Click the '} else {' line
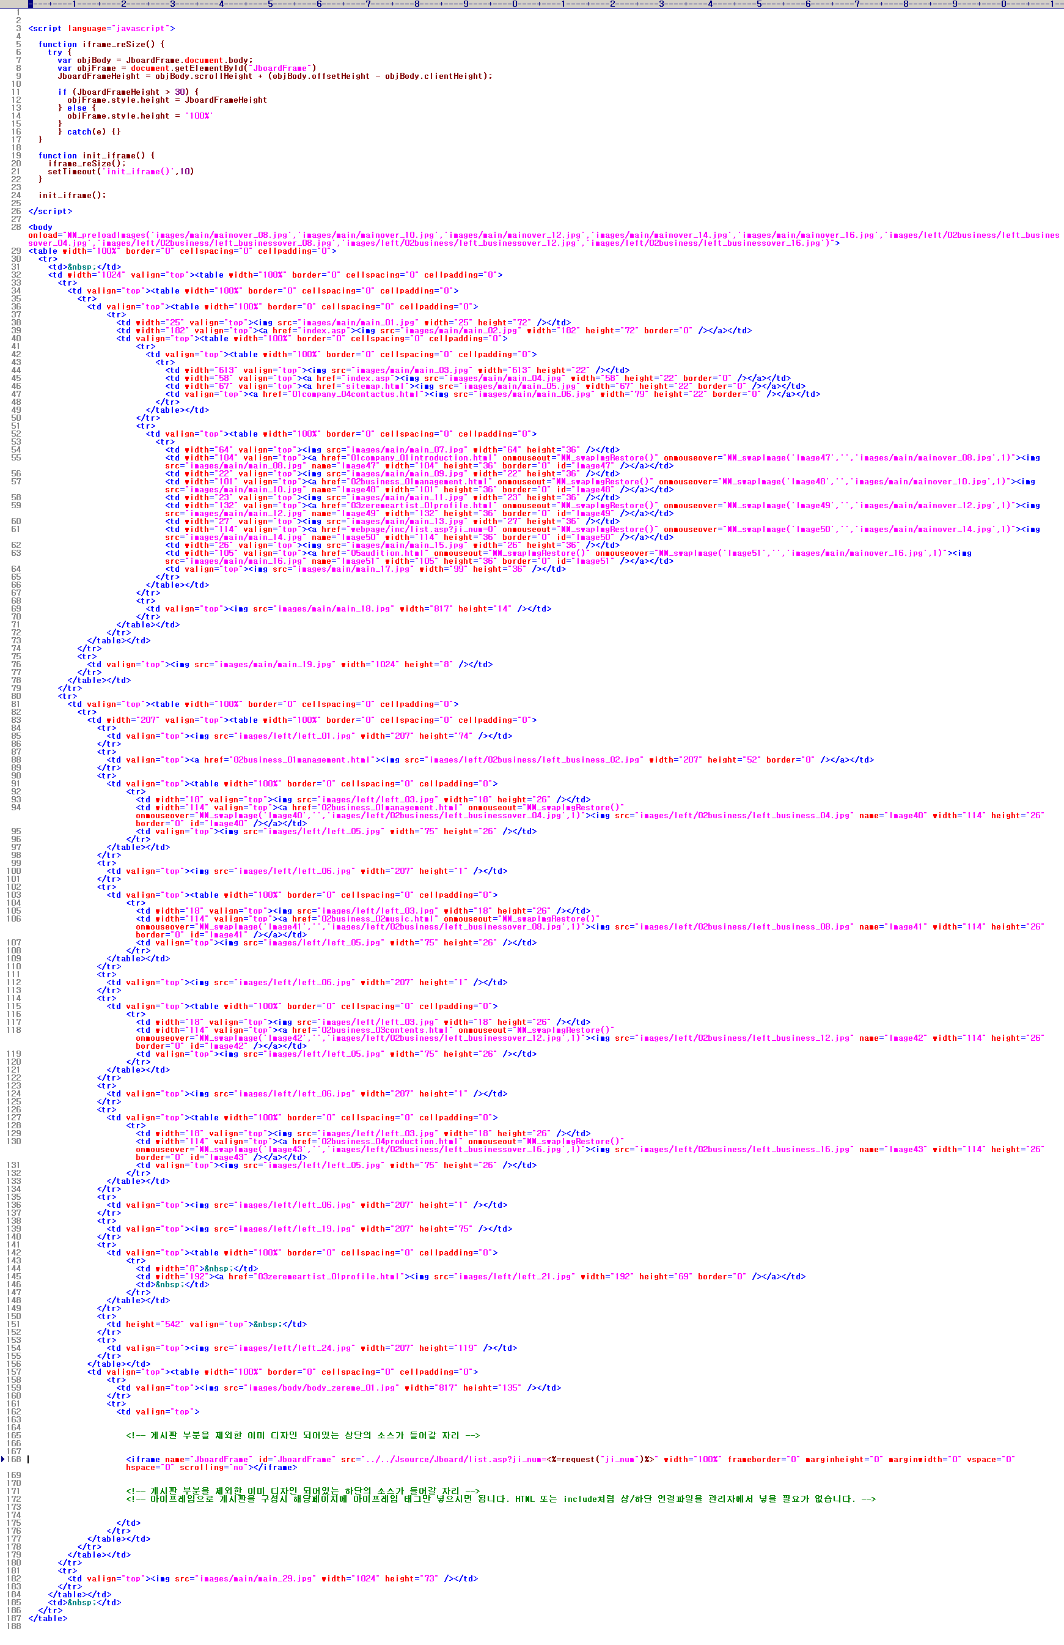The image size is (1064, 1645). pyautogui.click(x=76, y=108)
